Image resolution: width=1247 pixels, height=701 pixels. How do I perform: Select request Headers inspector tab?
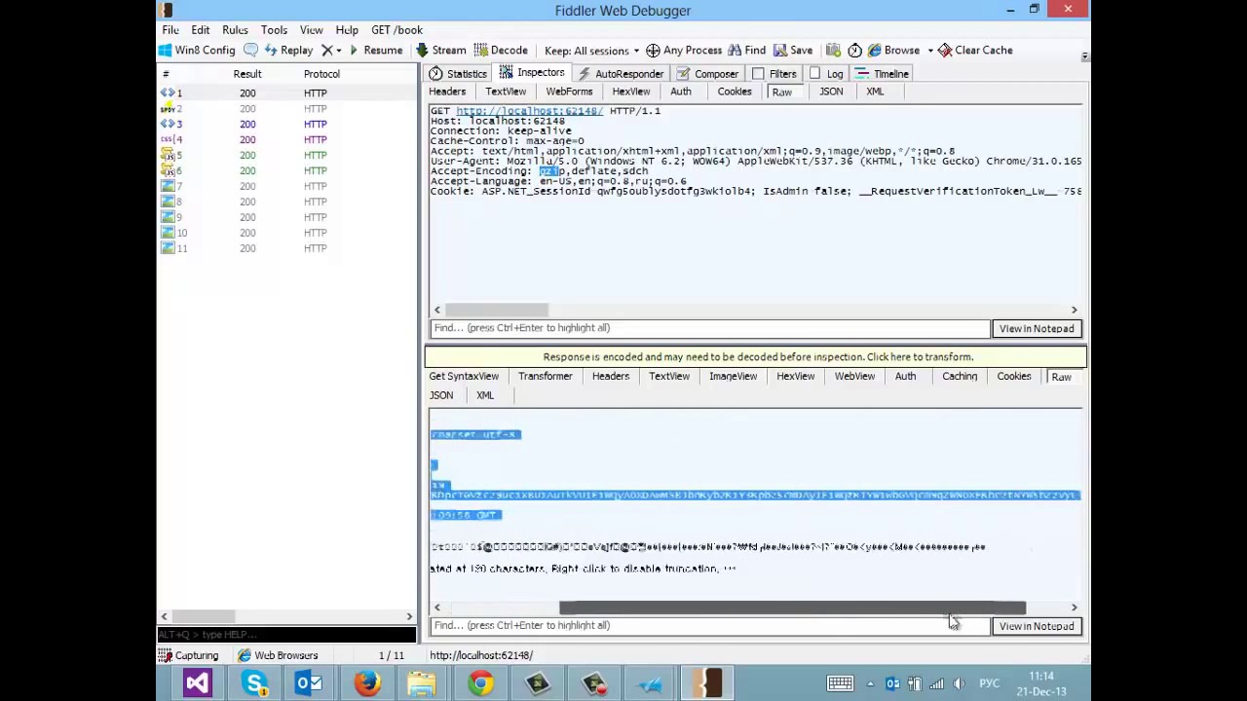[x=447, y=92]
